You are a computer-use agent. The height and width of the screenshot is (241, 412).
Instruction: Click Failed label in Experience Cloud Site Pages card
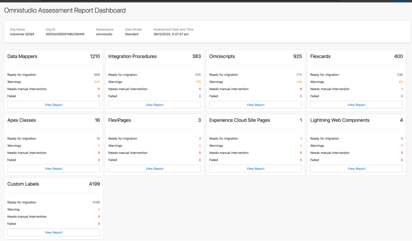coord(213,160)
